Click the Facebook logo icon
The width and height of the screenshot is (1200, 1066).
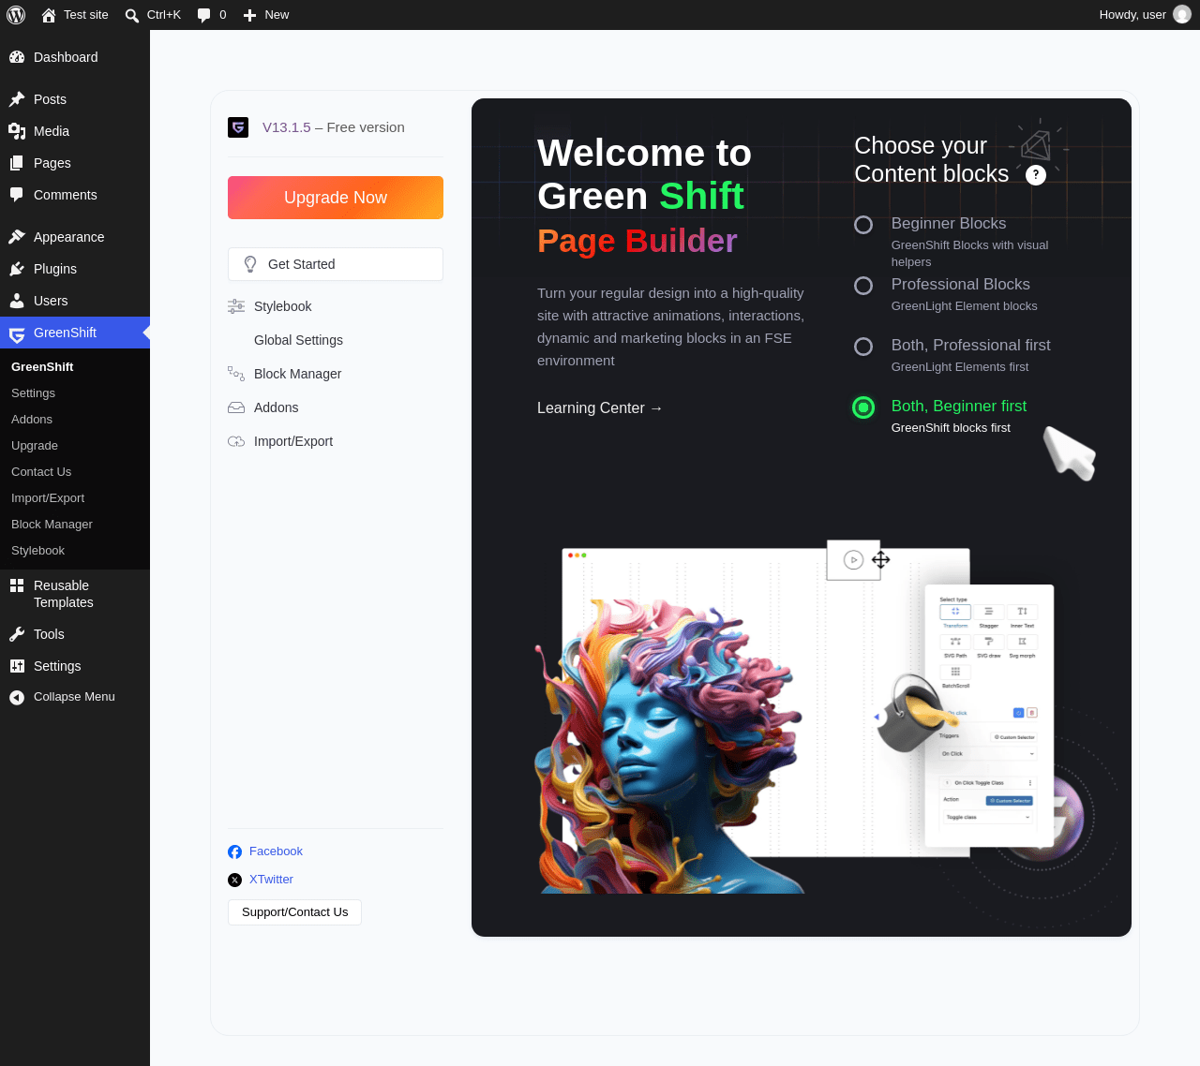[234, 851]
